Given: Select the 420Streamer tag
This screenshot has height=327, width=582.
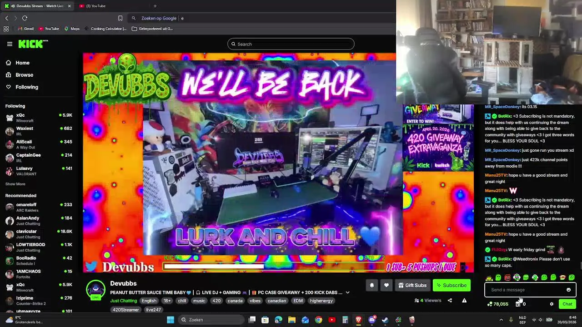Looking at the screenshot, I should [126, 310].
